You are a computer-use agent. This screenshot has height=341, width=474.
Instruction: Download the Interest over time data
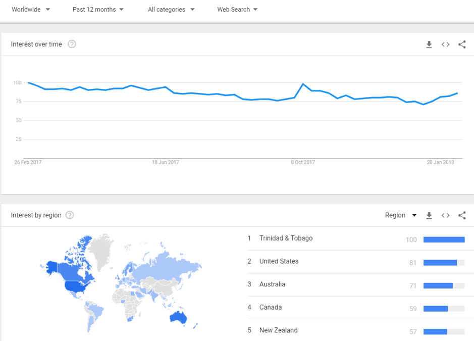[x=429, y=44]
